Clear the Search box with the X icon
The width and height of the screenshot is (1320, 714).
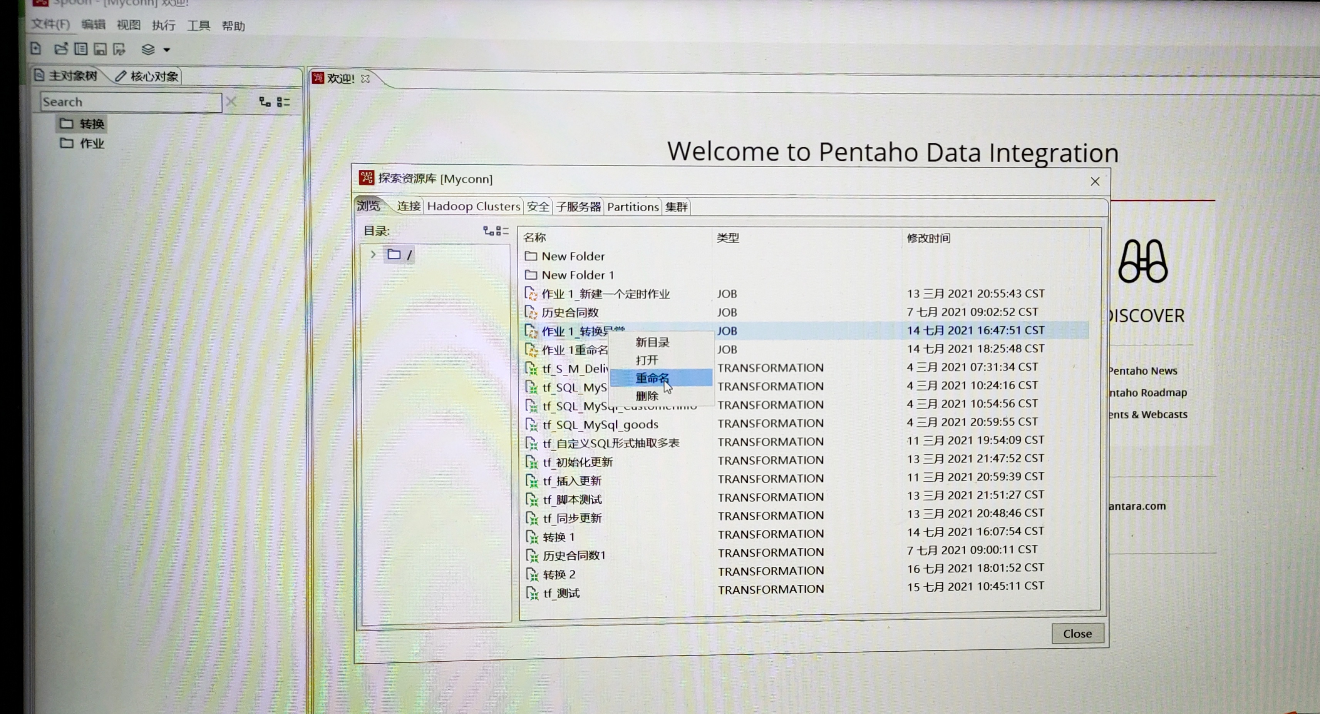(x=231, y=101)
